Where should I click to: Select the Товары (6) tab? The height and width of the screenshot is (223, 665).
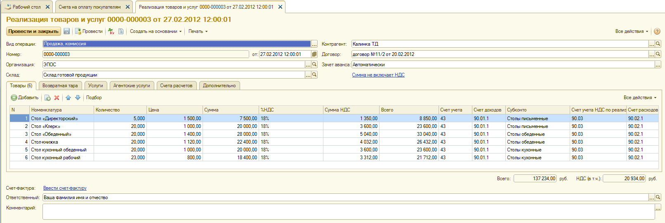coord(21,86)
